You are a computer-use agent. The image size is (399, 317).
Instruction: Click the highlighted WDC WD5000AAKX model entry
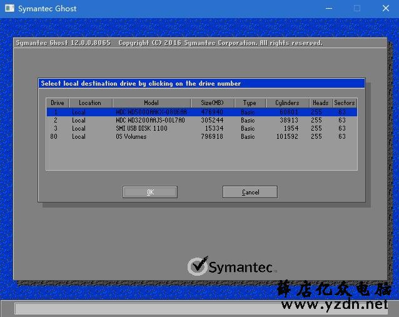151,112
